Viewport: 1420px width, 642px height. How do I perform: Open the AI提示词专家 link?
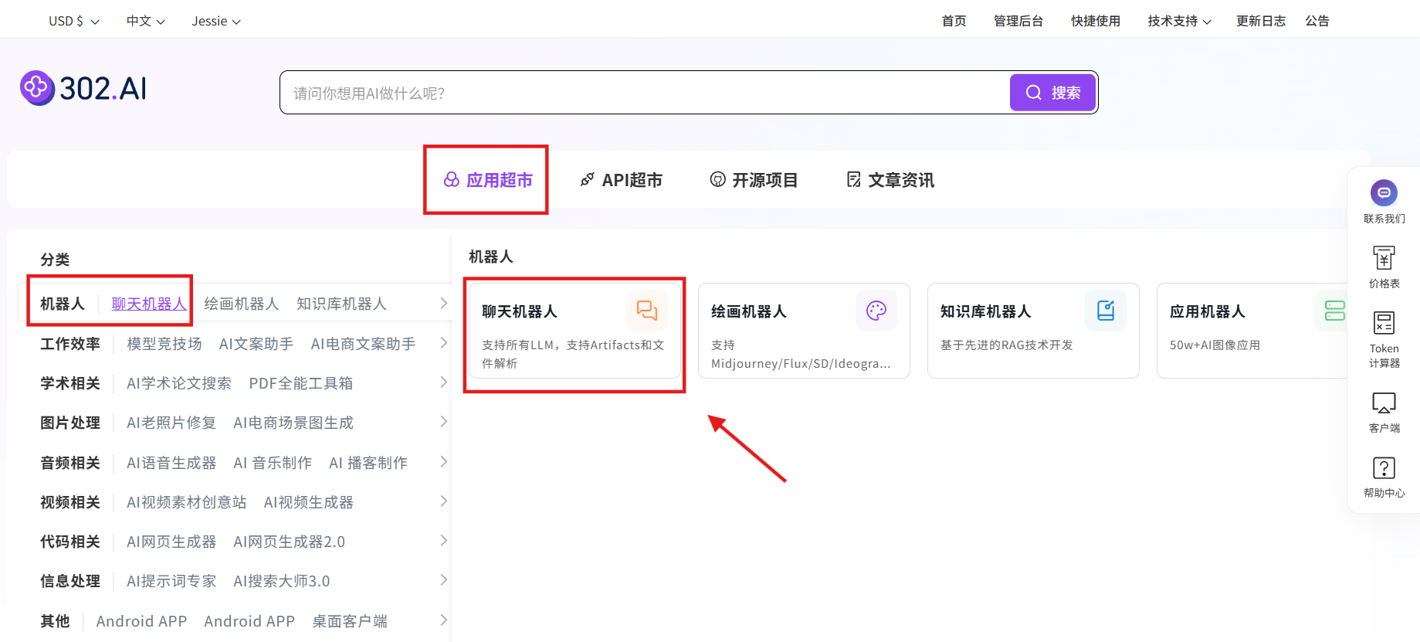pos(171,581)
